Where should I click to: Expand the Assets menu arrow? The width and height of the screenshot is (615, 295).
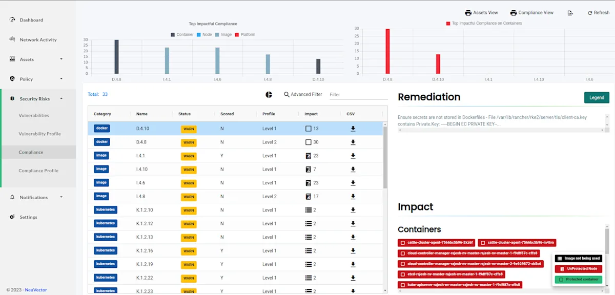pyautogui.click(x=61, y=59)
